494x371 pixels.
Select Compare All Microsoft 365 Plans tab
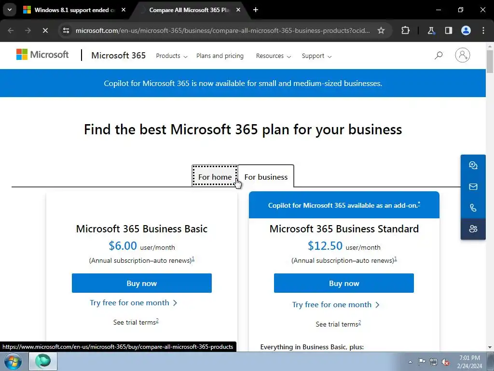pyautogui.click(x=189, y=10)
